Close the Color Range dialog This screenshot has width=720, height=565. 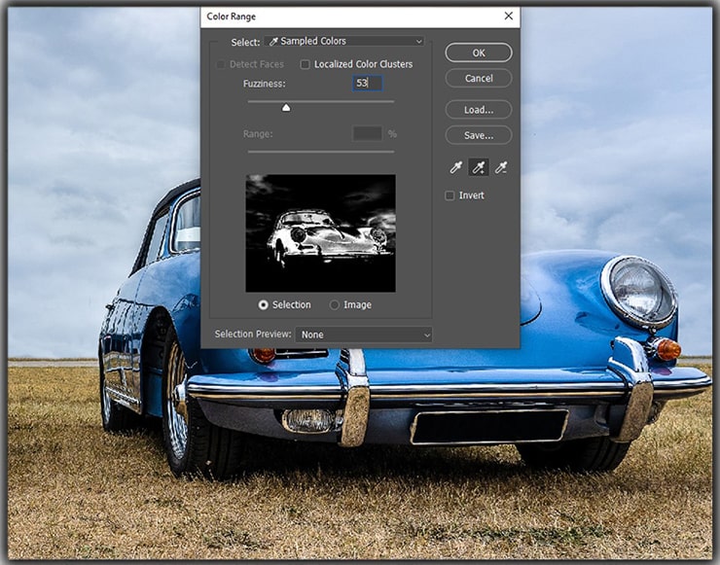508,17
